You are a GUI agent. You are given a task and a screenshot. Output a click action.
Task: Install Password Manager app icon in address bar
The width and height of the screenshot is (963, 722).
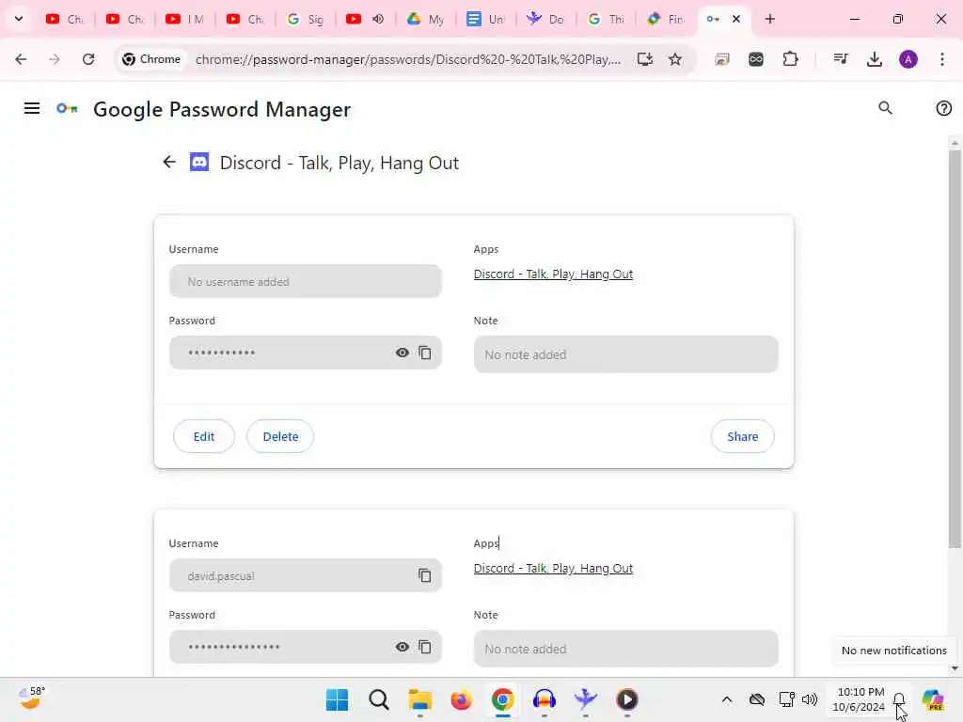click(644, 59)
